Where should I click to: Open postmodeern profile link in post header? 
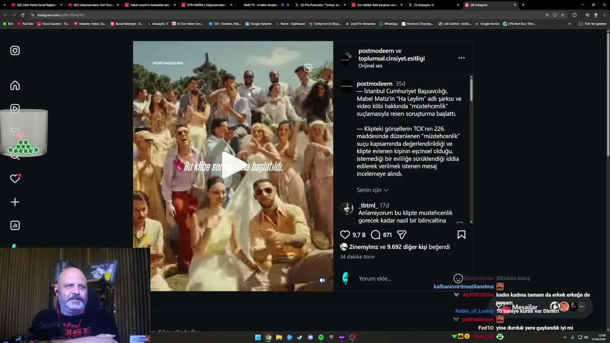click(376, 51)
